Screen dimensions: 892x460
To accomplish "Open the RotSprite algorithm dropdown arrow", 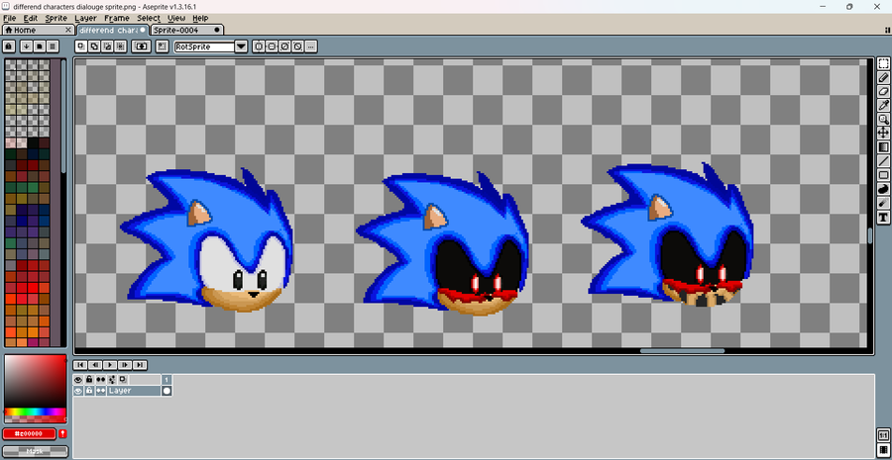I will point(241,46).
